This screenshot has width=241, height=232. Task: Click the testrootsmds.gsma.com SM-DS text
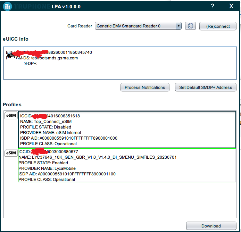click(x=55, y=58)
